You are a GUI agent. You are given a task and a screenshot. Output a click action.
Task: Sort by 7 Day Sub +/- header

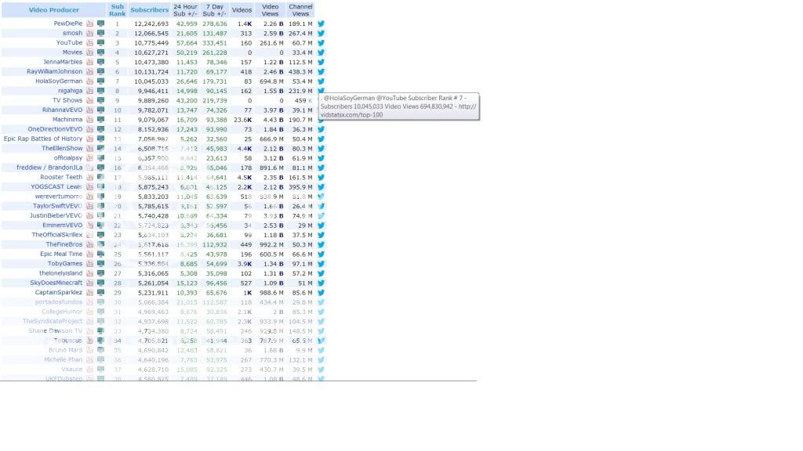point(215,10)
